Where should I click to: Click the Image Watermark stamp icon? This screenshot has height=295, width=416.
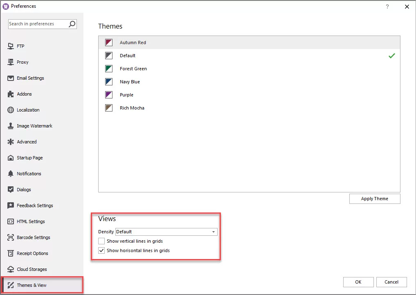(x=11, y=126)
